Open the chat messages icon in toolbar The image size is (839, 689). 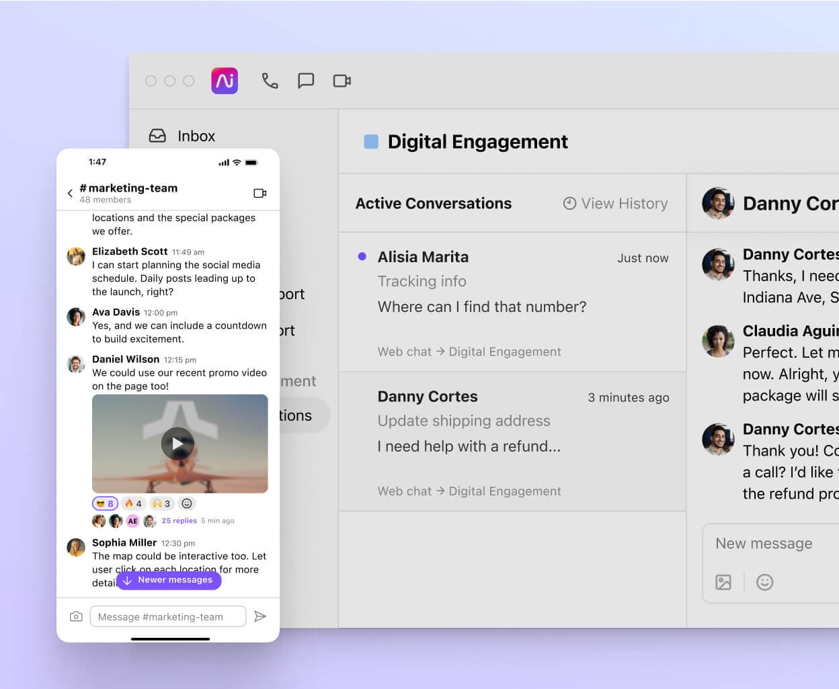coord(306,81)
